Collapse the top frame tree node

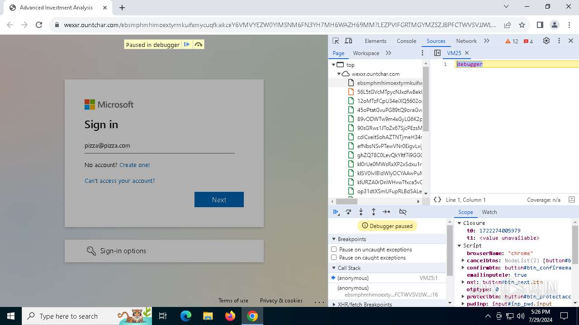pyautogui.click(x=334, y=65)
